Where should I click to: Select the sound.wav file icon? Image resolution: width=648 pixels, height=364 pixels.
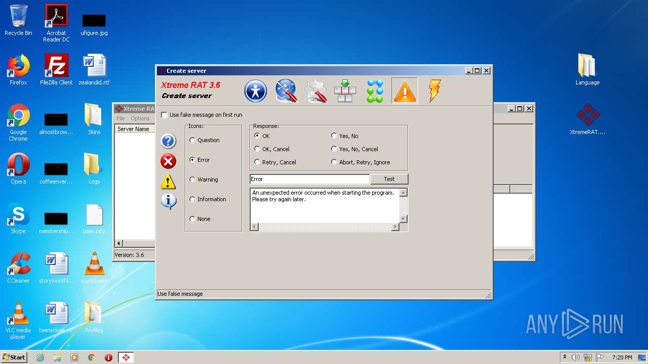tap(94, 268)
